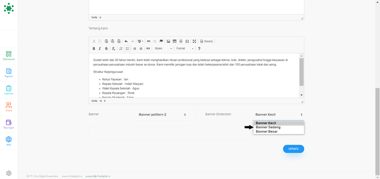Click the Redo arrow icon

[133, 41]
